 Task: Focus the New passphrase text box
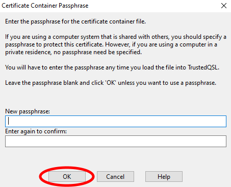click(116, 122)
